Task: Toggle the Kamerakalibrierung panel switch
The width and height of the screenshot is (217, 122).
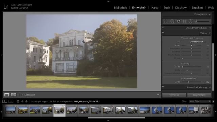Action: tap(163, 87)
